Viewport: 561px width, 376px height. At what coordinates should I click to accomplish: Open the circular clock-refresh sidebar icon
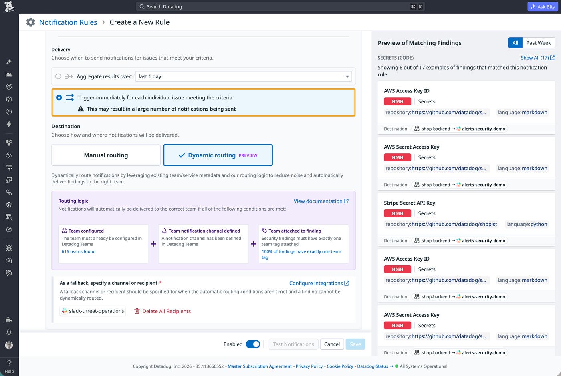[x=9, y=229]
